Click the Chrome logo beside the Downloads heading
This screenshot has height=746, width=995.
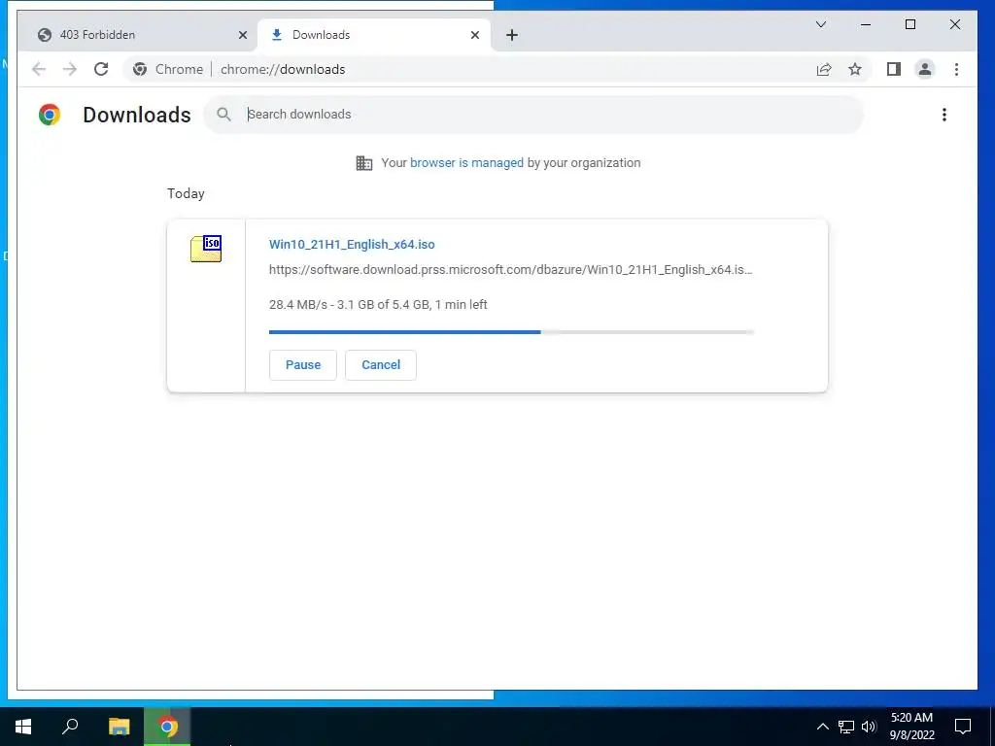(50, 115)
